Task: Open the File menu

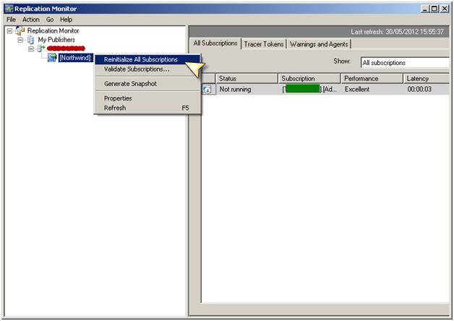Action: [x=11, y=20]
